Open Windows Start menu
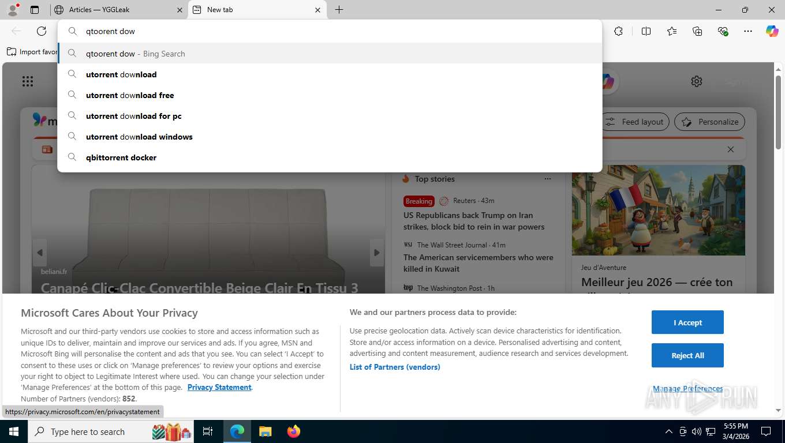 click(13, 431)
